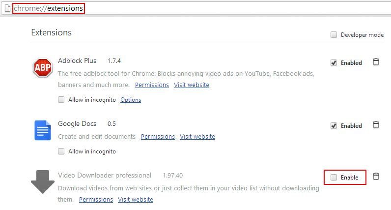The height and width of the screenshot is (210, 391).
Task: Uncheck Enabled for Google Docs
Action: (334, 125)
